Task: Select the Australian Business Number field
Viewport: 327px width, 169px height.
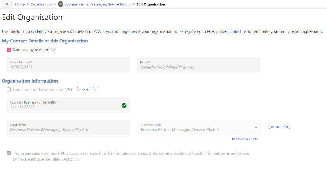Action: 69,105
